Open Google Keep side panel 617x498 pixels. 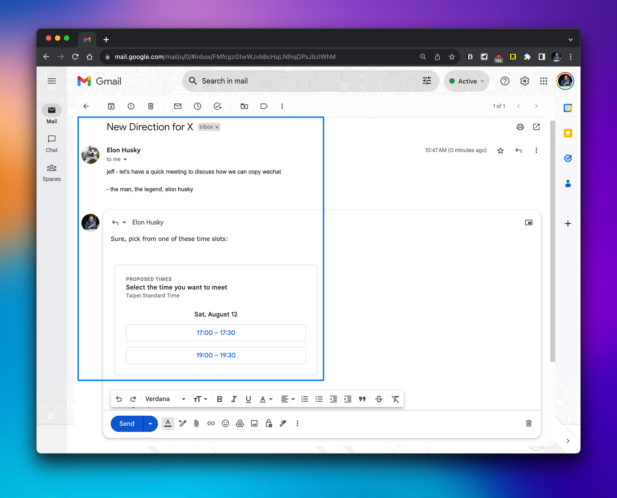coord(568,133)
